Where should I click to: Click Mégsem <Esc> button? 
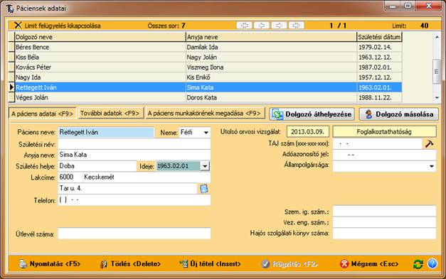pos(369,264)
